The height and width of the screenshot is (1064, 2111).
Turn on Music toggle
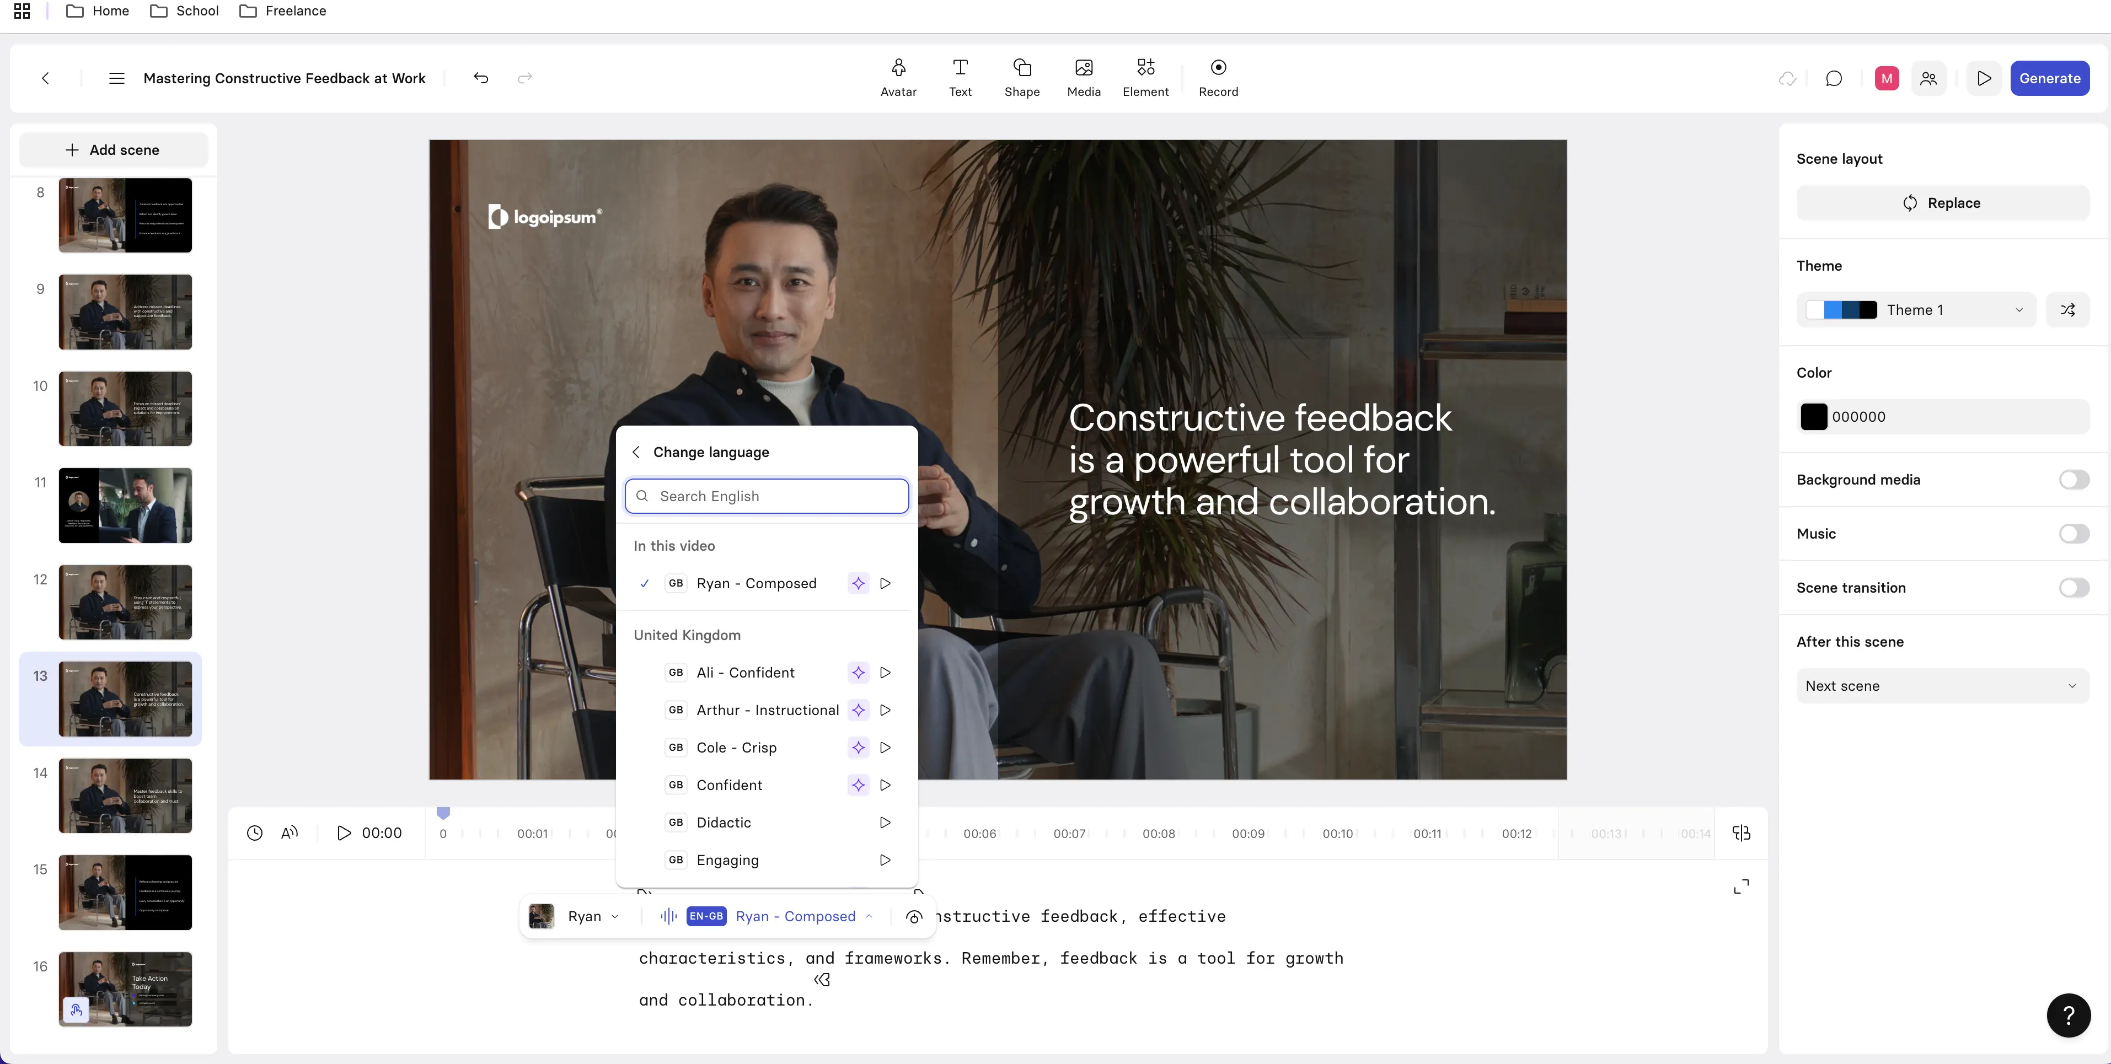2074,533
